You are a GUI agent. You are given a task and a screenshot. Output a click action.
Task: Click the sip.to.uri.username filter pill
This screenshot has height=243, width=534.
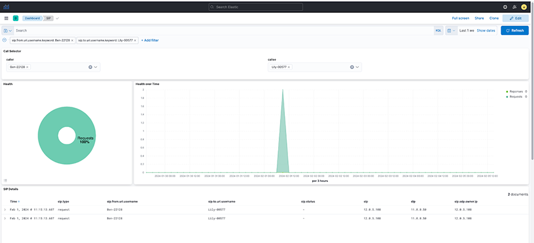[105, 40]
